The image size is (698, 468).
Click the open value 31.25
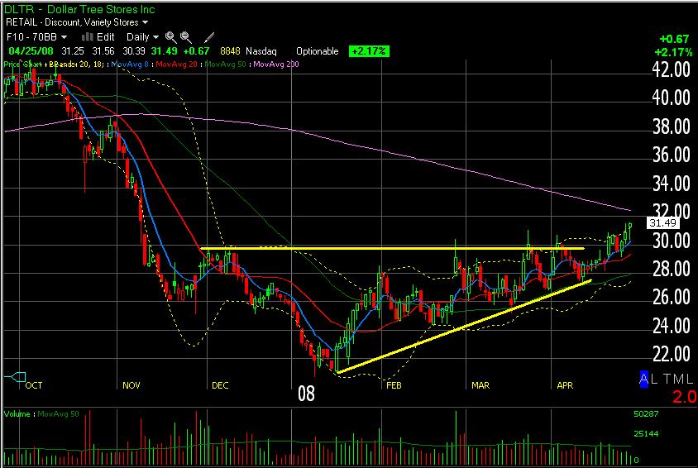73,51
